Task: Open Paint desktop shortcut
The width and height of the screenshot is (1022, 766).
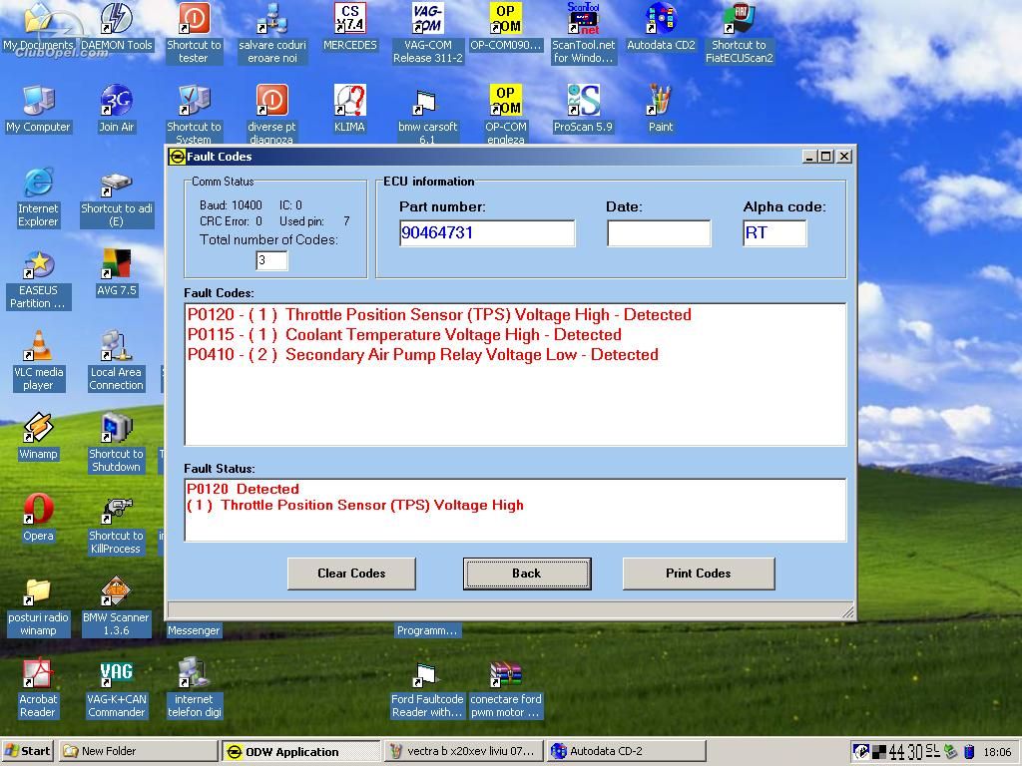Action: tap(661, 110)
